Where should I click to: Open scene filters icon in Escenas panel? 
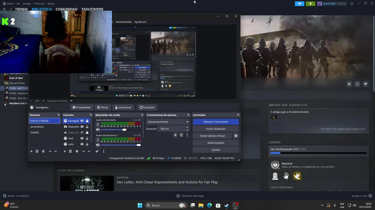point(43,151)
